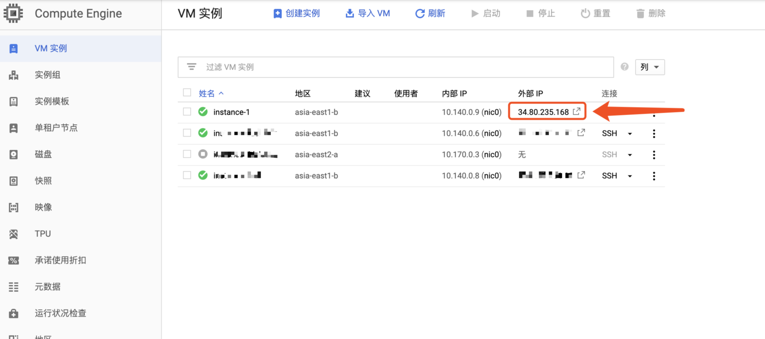
Task: Click the VM 实例 sidebar icon
Action: [14, 49]
